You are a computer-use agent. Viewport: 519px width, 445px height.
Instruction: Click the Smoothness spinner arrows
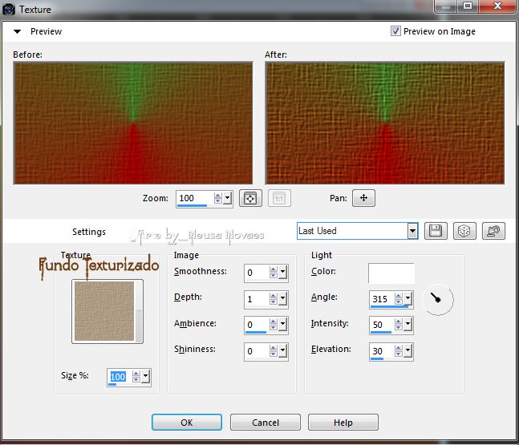coord(273,273)
